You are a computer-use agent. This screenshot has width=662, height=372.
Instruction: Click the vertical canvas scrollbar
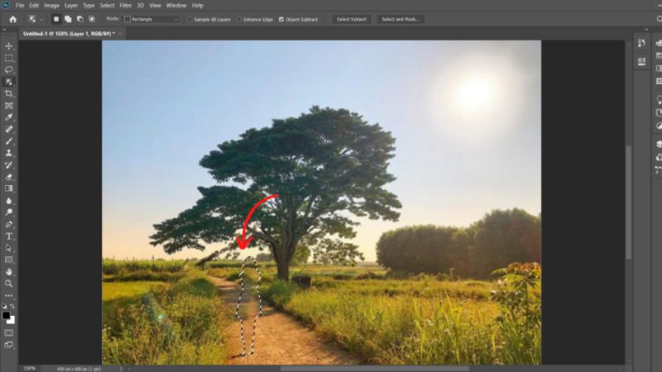pyautogui.click(x=629, y=203)
